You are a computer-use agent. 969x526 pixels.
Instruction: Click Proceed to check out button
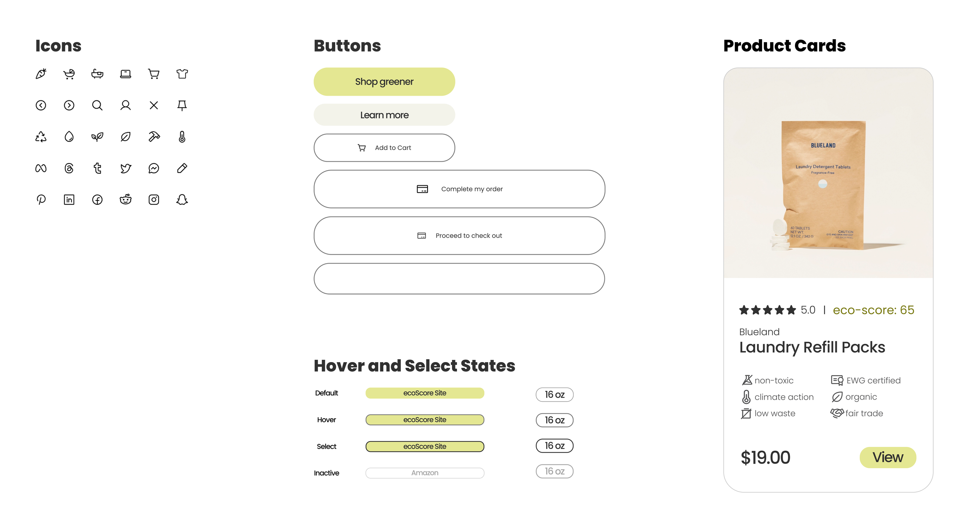459,235
